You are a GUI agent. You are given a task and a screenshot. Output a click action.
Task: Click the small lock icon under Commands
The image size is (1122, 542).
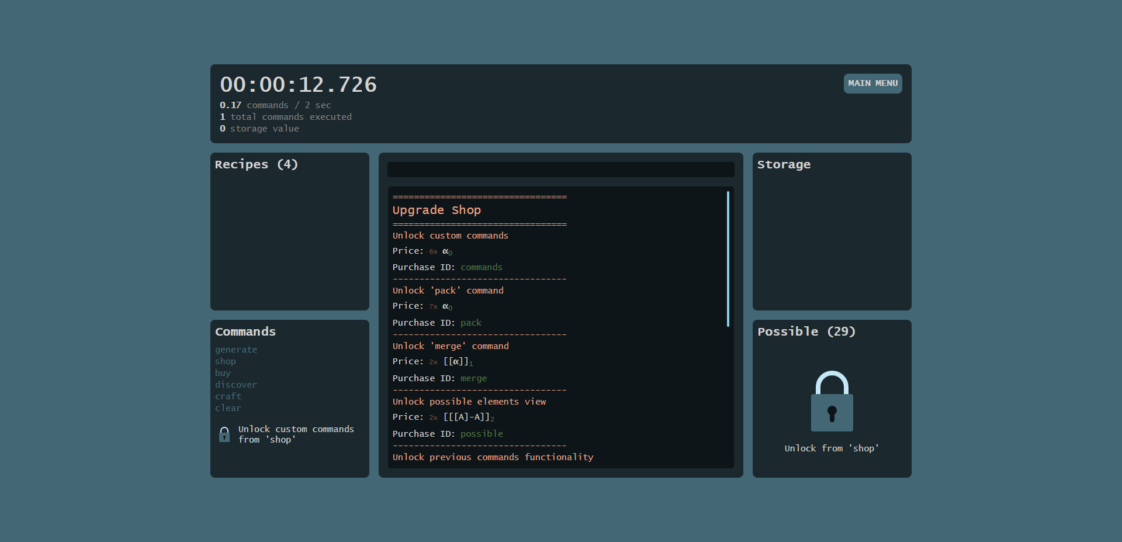(x=224, y=434)
